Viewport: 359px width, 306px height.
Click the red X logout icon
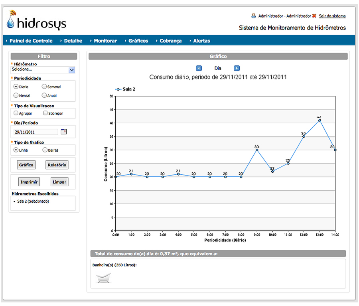pos(314,16)
